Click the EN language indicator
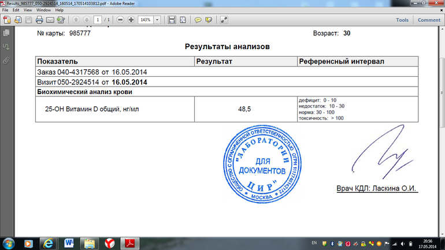The image size is (445, 250). click(314, 243)
